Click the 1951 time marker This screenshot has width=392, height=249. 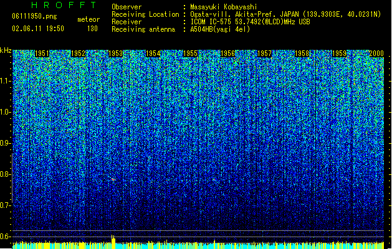[42, 54]
